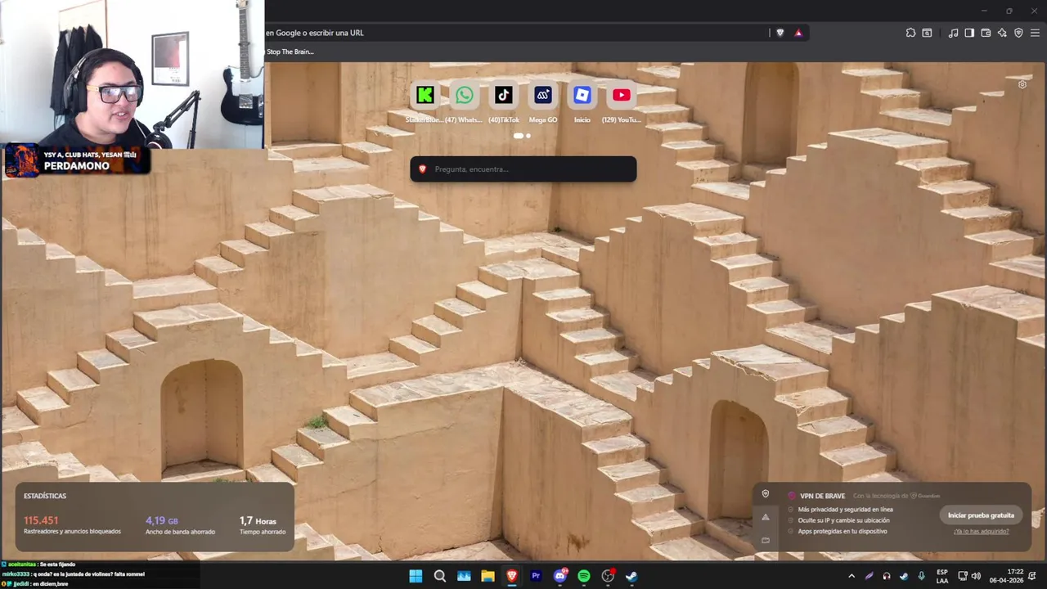Open File Explorer from taskbar
1047x589 pixels.
click(x=488, y=576)
